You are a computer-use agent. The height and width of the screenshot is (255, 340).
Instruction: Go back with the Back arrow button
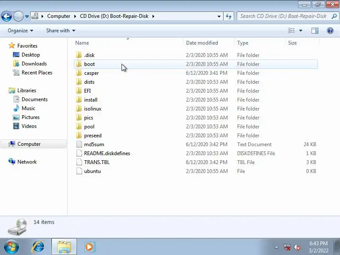pos(6,16)
